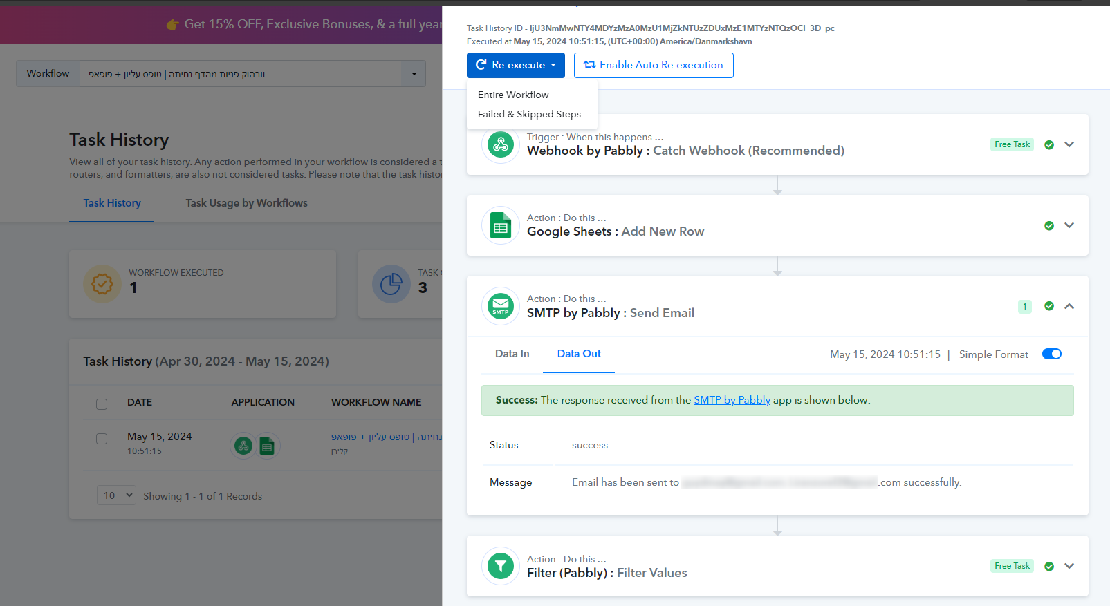Click the May 15, 2024 date cell
This screenshot has height=606, width=1110.
[160, 443]
